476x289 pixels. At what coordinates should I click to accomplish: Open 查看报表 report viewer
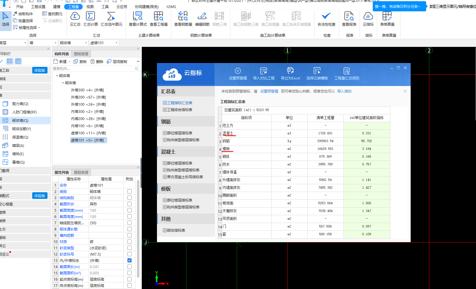point(349,19)
